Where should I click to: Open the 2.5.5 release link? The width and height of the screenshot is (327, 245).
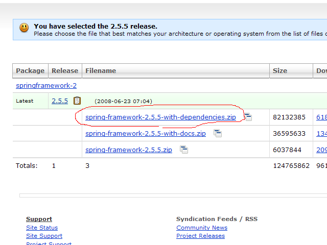(60, 101)
